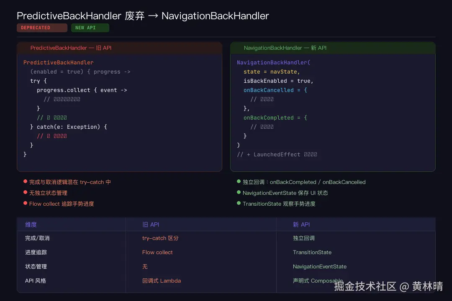Screen dimensions: 452x301
Task: Click the 维度 header cell
Action: [31, 224]
